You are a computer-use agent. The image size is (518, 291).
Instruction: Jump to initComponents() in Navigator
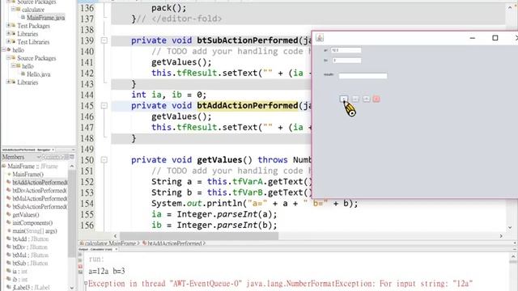[x=32, y=223]
